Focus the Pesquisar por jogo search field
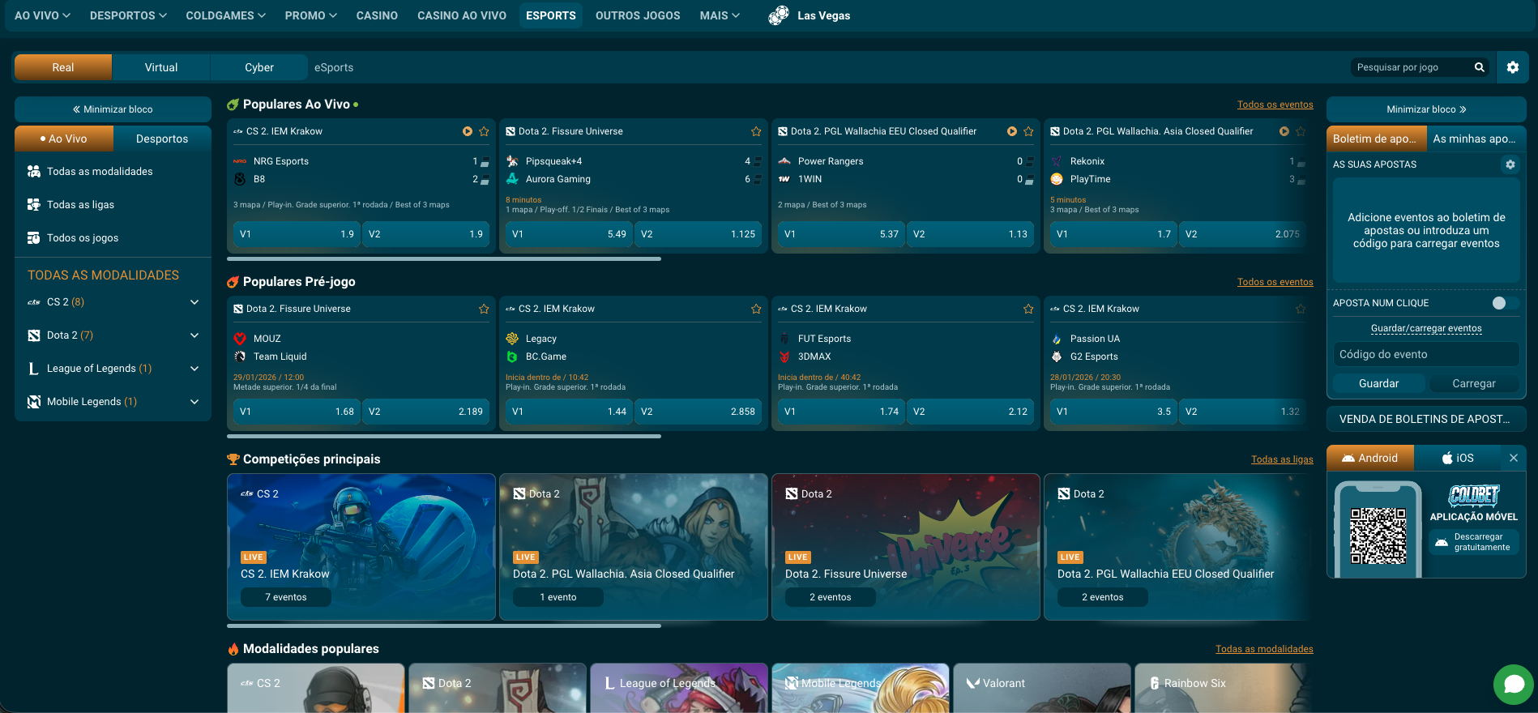The height and width of the screenshot is (713, 1538). pyautogui.click(x=1410, y=67)
